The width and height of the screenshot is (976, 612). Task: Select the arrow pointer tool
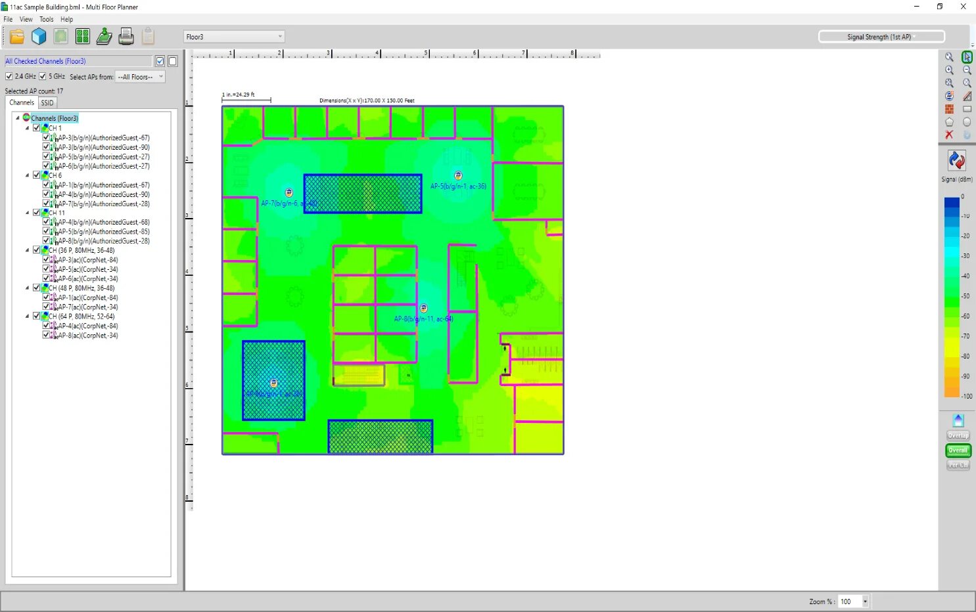pyautogui.click(x=967, y=57)
